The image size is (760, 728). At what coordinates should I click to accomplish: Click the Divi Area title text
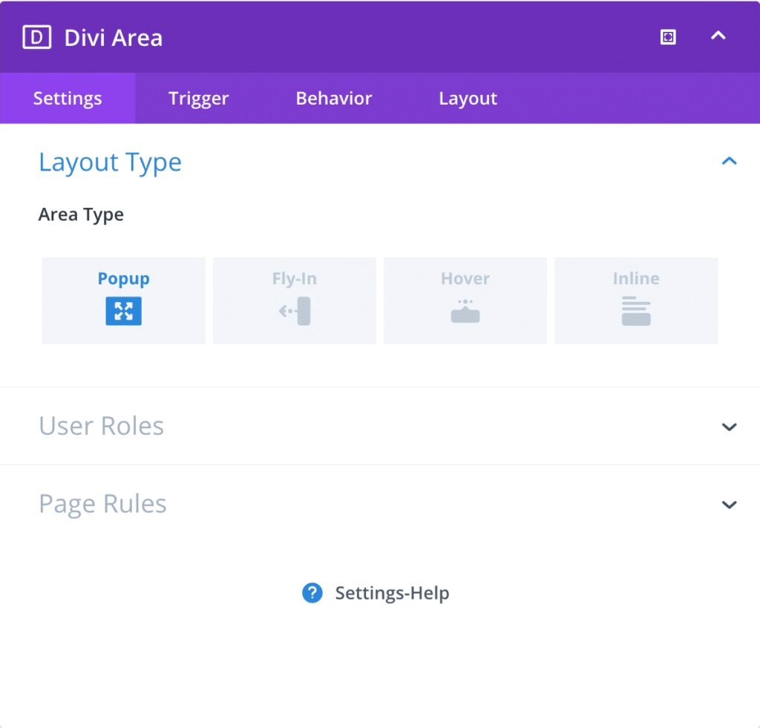[114, 38]
